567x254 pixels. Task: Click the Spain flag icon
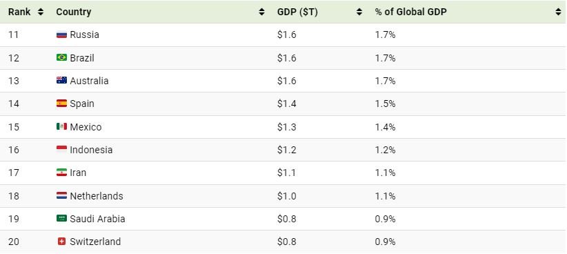[61, 104]
